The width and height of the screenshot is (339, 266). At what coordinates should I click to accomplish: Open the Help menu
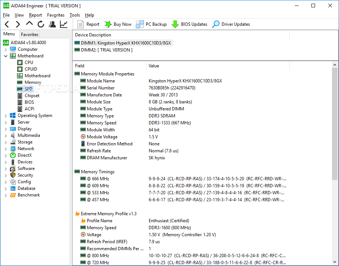(x=89, y=15)
